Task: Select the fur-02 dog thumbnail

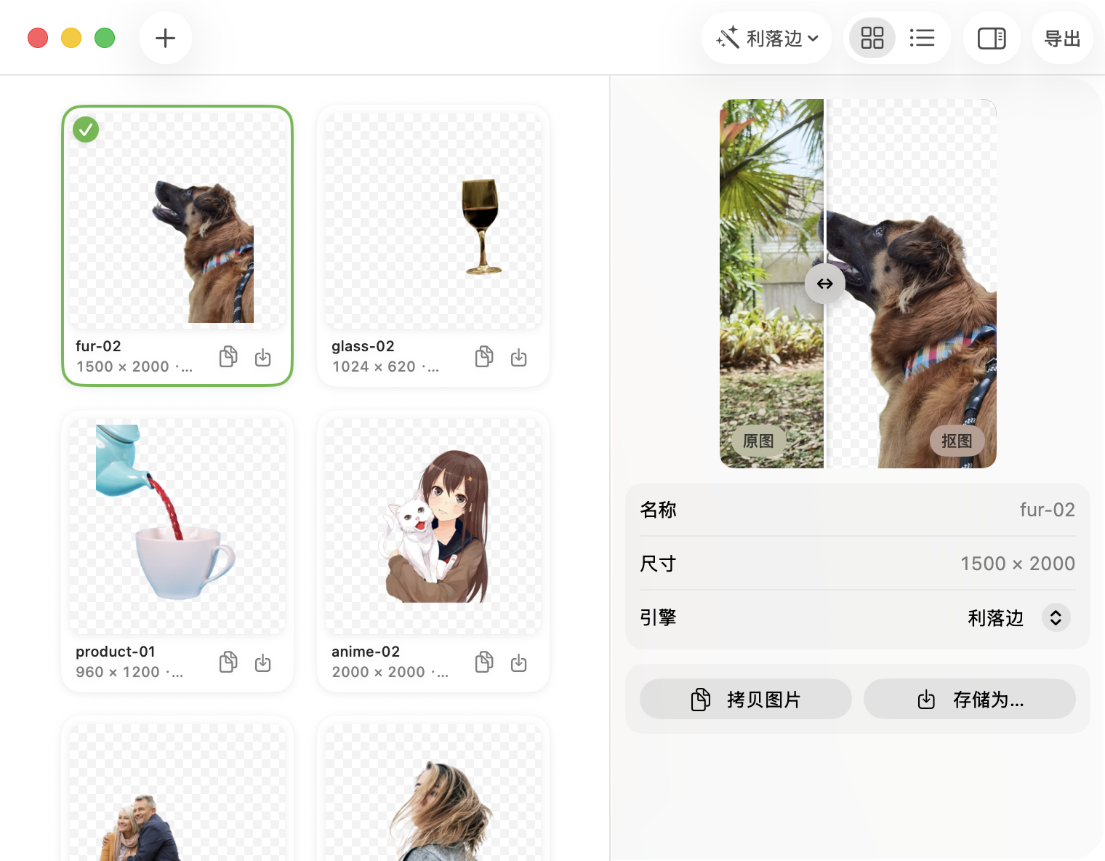Action: (x=177, y=221)
